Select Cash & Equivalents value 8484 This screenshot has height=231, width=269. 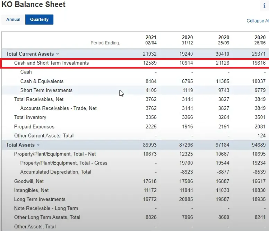coord(151,81)
